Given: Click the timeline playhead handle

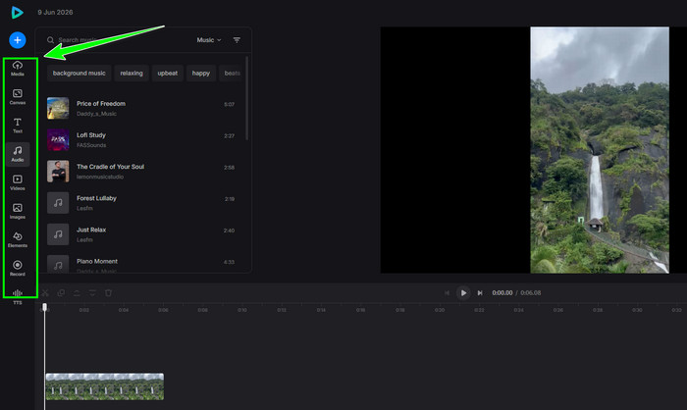Looking at the screenshot, I should click(x=45, y=308).
